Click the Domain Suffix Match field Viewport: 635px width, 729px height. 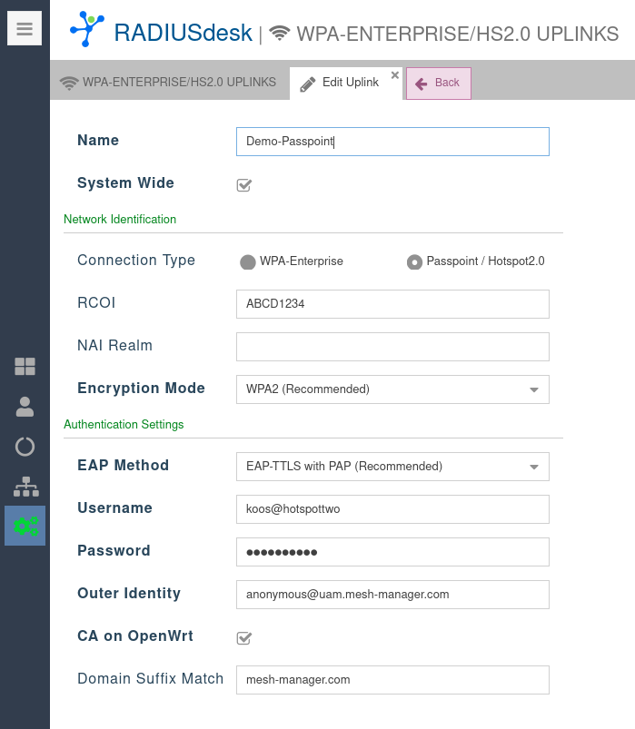392,679
